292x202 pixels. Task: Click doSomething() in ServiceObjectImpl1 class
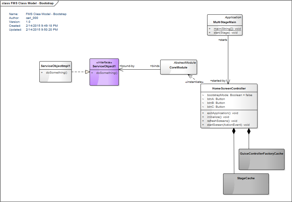pos(57,72)
